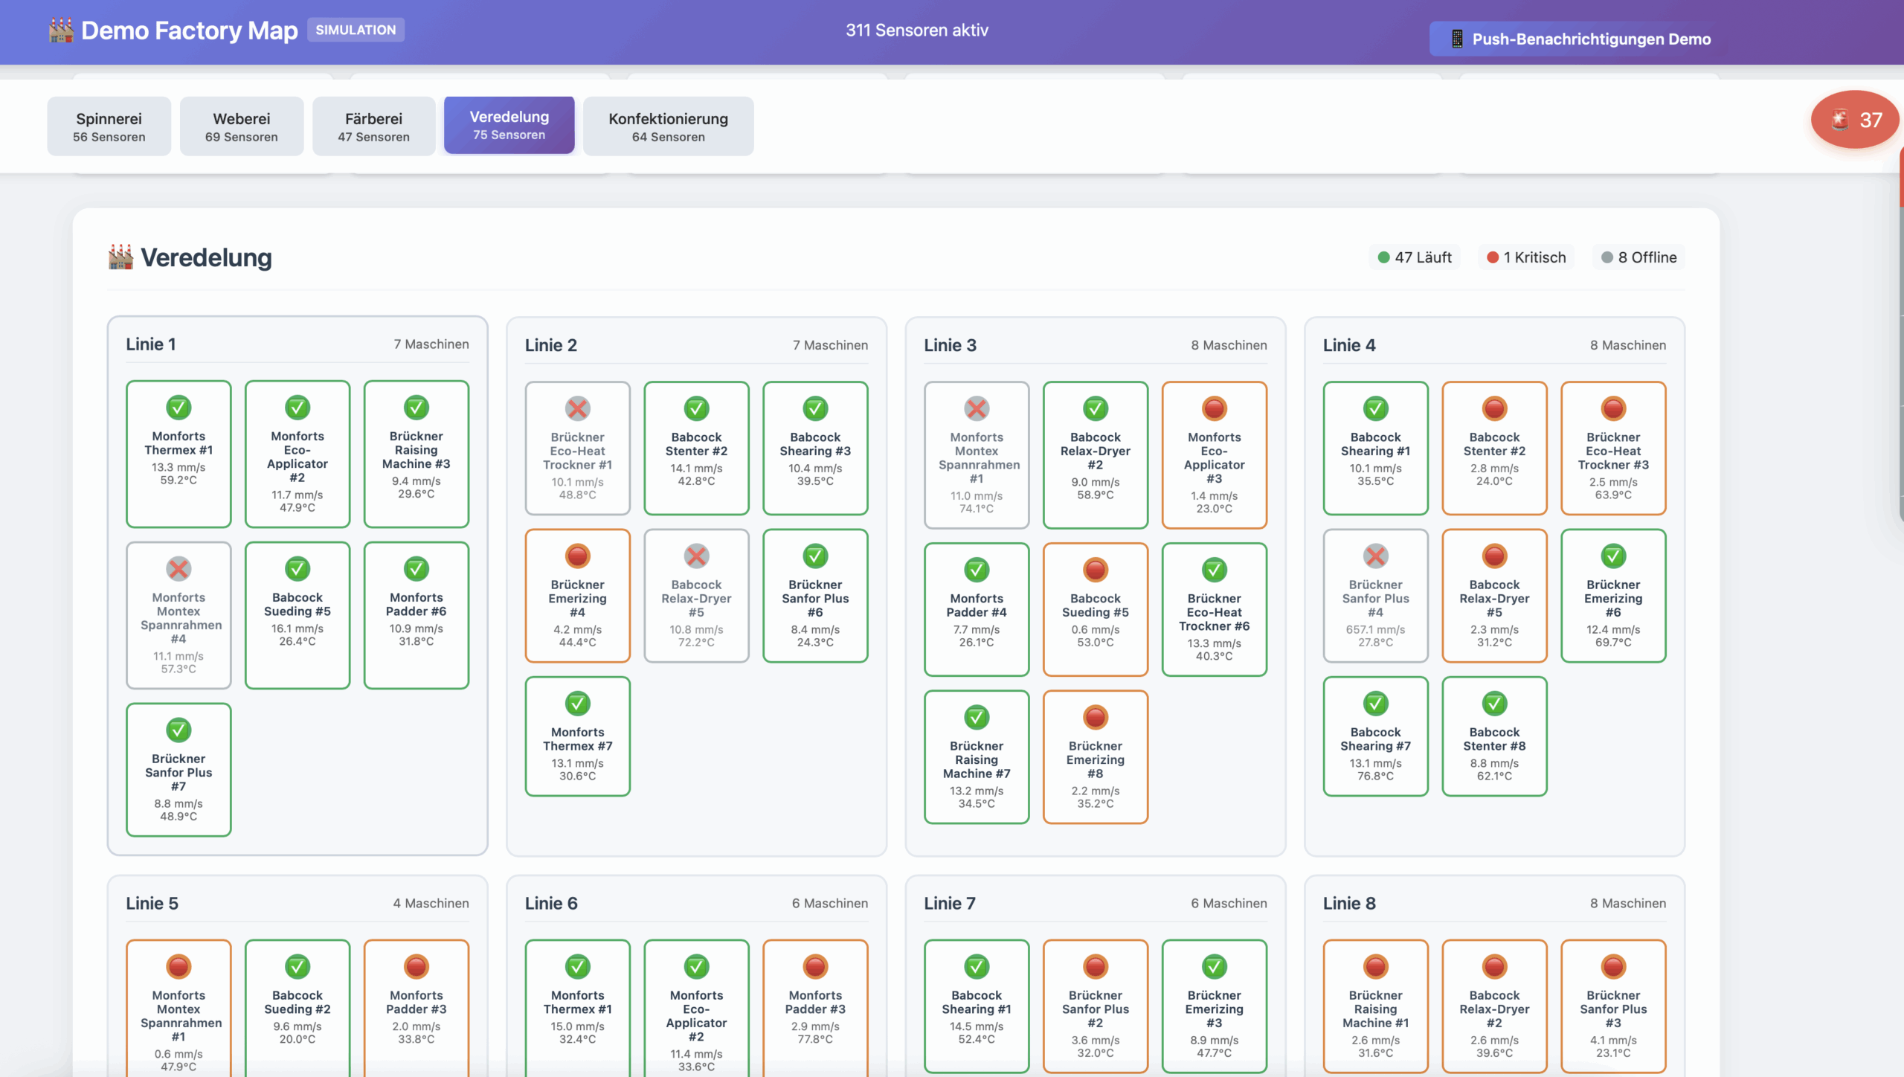This screenshot has width=1904, height=1077.
Task: Open the Brückner Eco-Heat Trockner #3 card
Action: click(x=1613, y=448)
